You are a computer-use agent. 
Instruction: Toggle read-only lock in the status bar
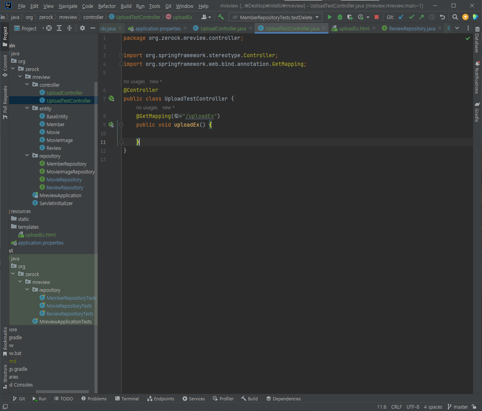point(474,407)
